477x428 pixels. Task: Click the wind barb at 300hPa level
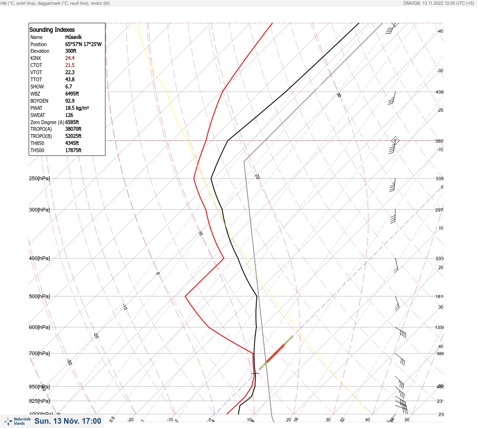point(393,216)
